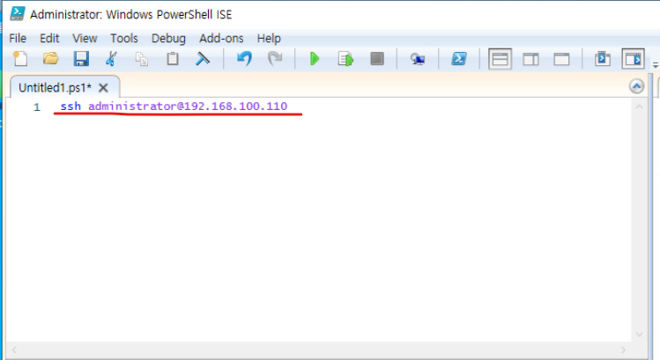Screen dimensions: 660x360
Task: Open the Debug menu
Action: (168, 38)
